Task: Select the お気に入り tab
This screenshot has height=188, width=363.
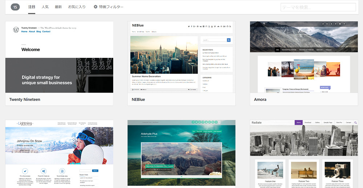Action: [77, 7]
